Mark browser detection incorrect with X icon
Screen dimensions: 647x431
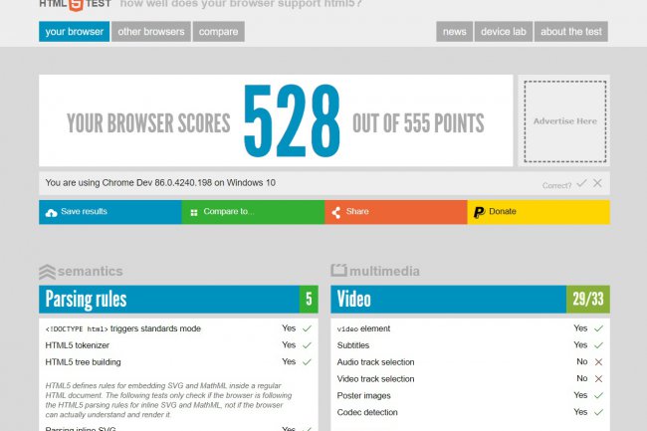(x=597, y=183)
